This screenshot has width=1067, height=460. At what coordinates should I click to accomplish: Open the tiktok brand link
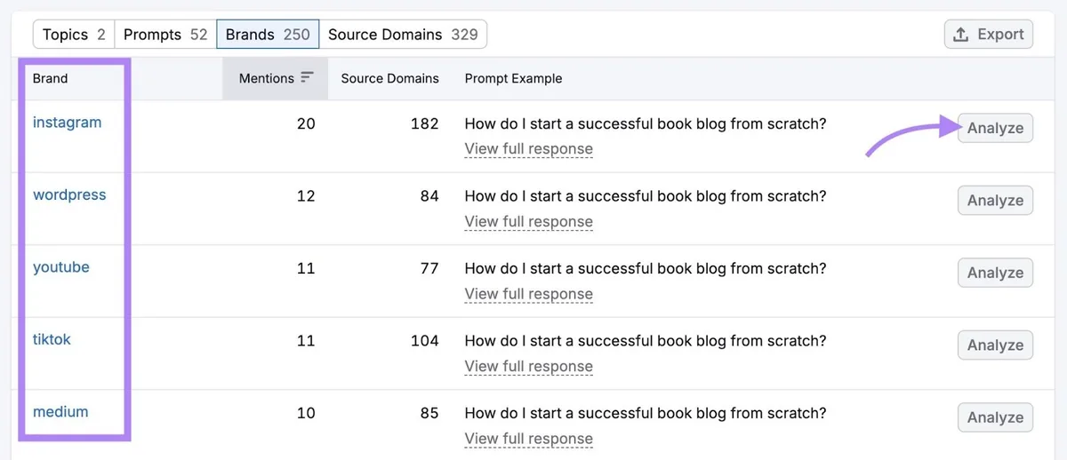click(x=52, y=339)
